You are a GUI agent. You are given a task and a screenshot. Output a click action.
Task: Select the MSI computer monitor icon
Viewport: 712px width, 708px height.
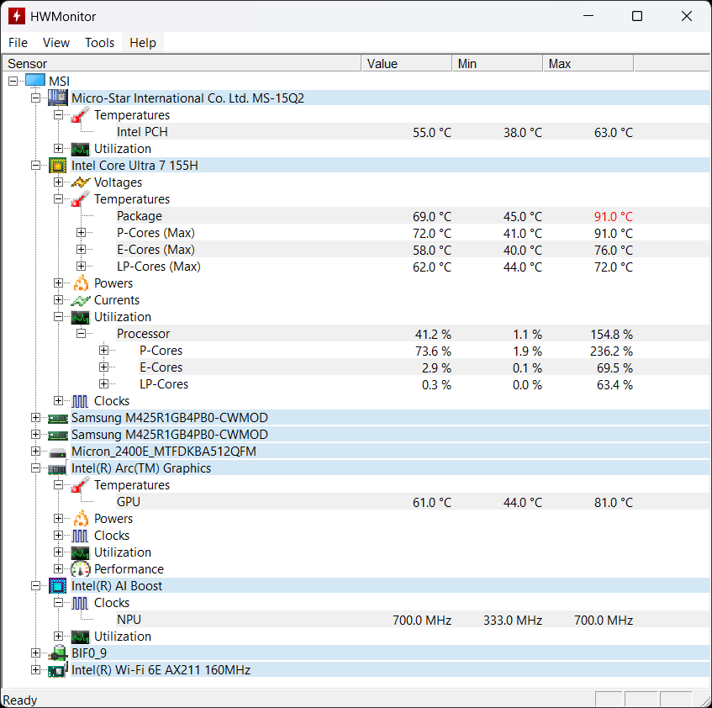tap(35, 81)
